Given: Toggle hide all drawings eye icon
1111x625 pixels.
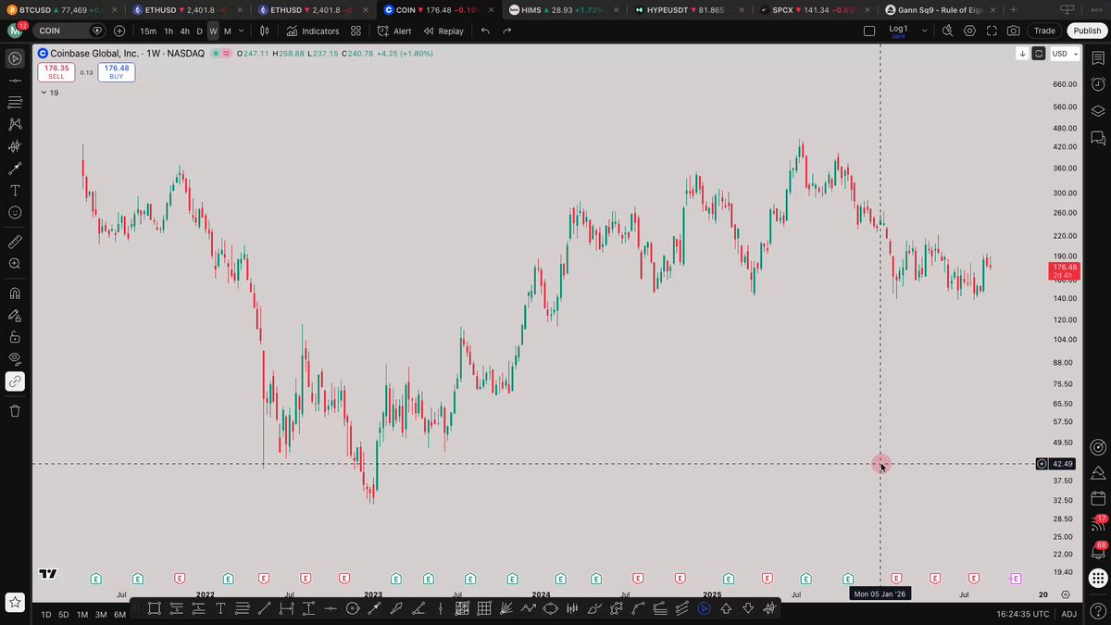Looking at the screenshot, I should pos(15,358).
